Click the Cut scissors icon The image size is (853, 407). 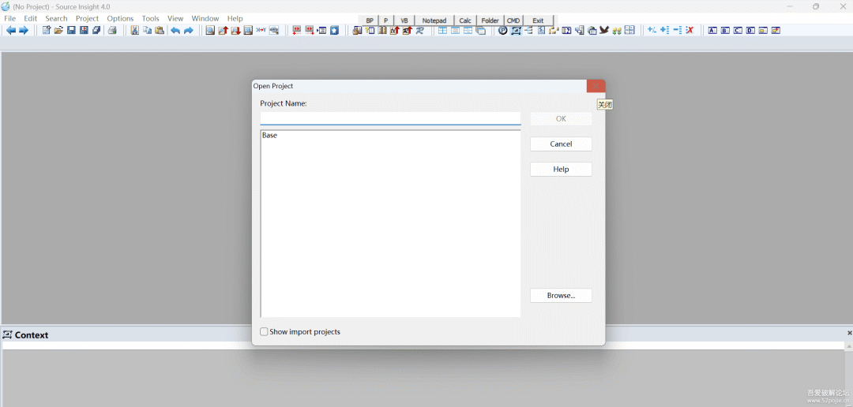[134, 31]
